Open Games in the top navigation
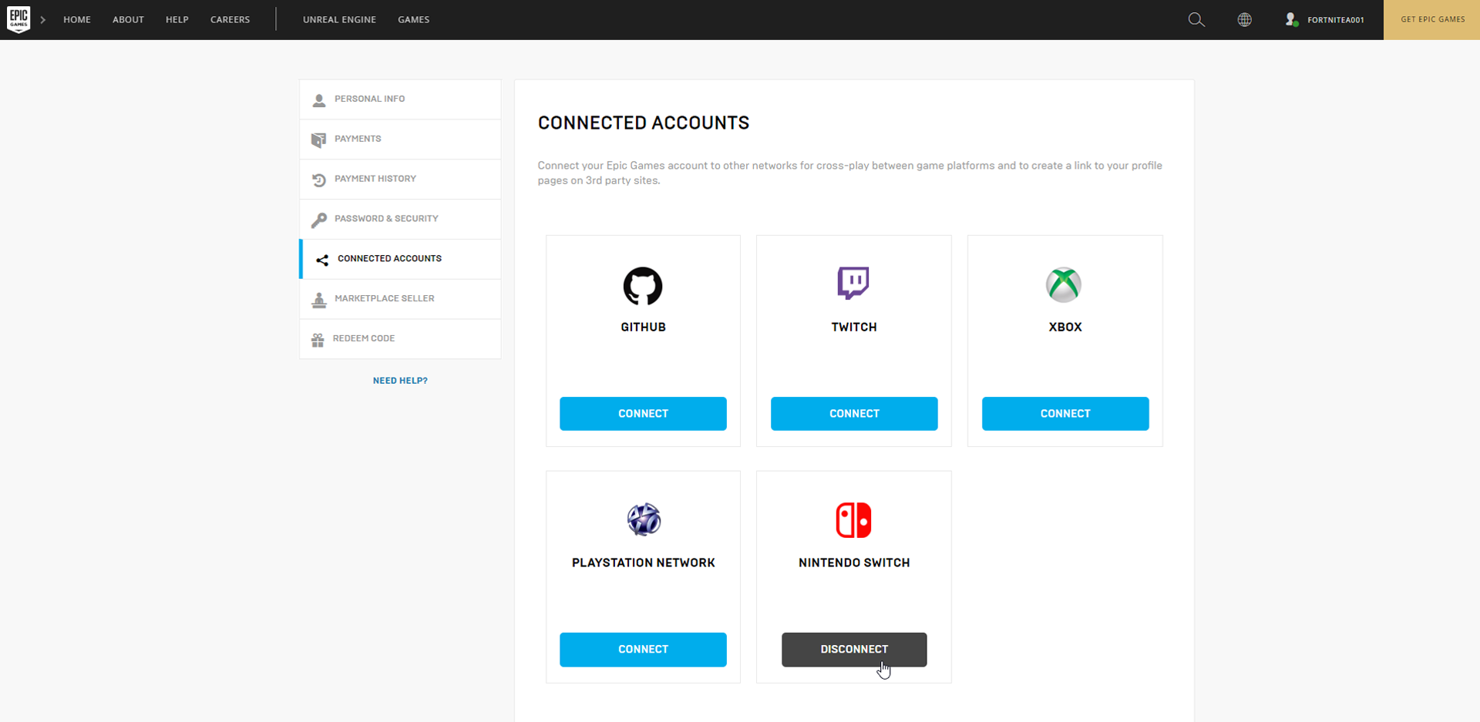The image size is (1480, 722). pyautogui.click(x=414, y=20)
